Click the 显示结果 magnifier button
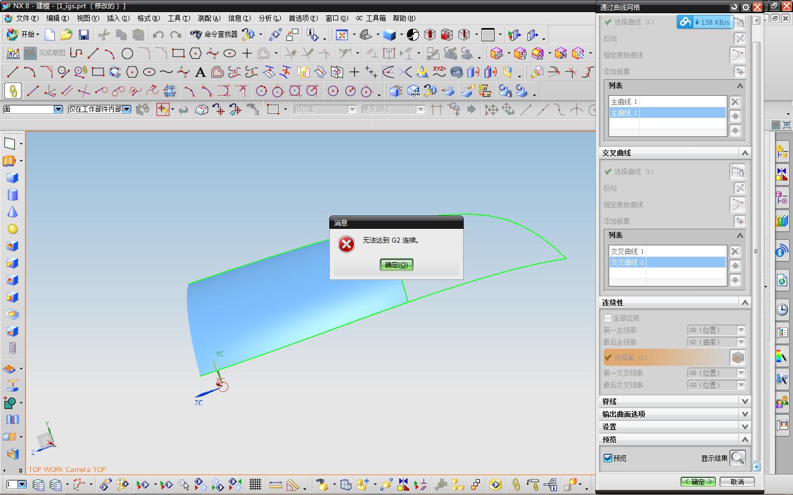793x495 pixels. pos(738,458)
